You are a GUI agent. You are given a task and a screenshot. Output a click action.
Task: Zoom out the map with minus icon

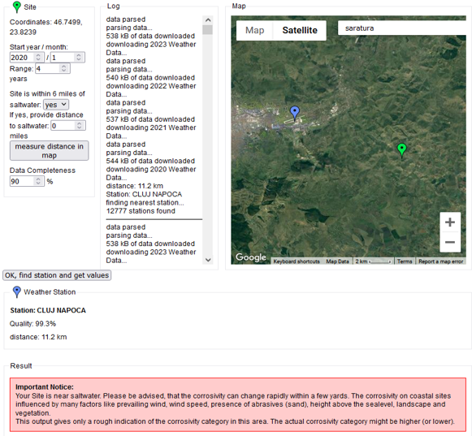coord(450,242)
